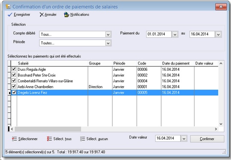Click the highlighted name 'Degelo Lorenz Fiez'

(33, 93)
